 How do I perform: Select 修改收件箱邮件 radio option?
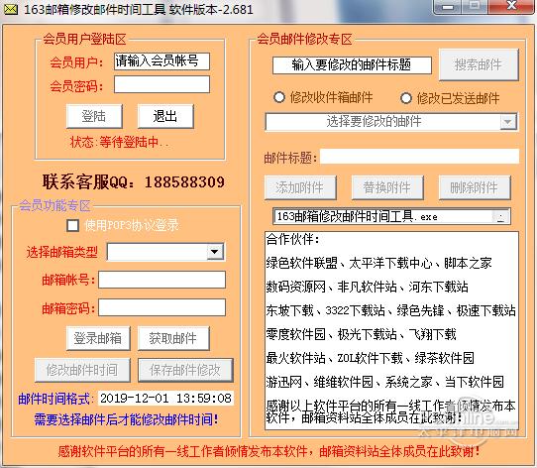pos(279,98)
